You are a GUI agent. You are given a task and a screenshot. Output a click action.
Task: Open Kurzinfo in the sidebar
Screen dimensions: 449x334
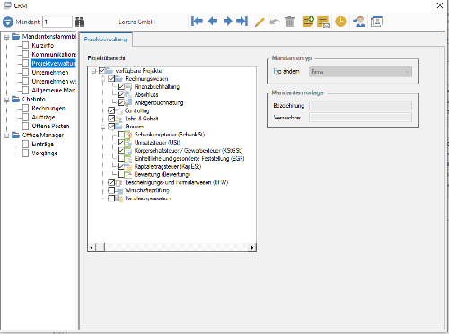point(43,46)
